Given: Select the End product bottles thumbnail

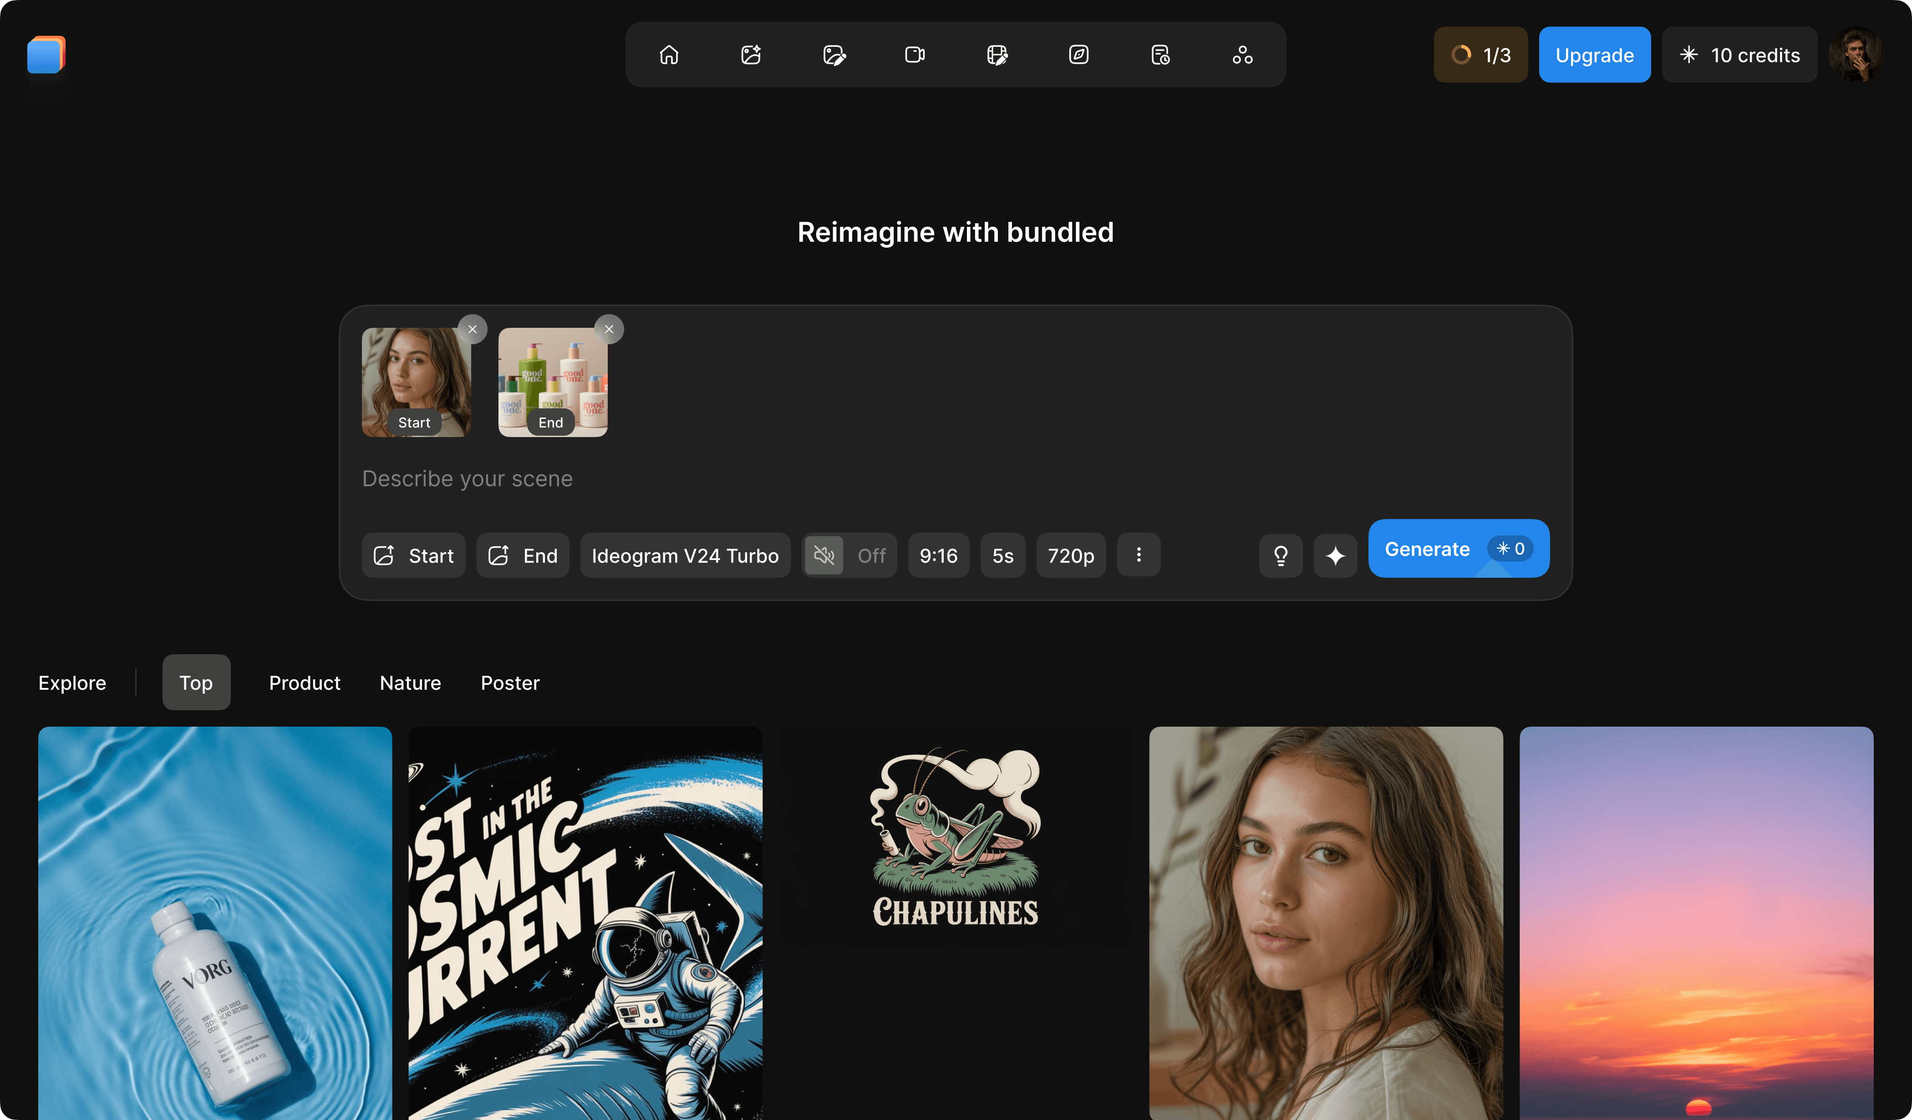Looking at the screenshot, I should point(553,382).
